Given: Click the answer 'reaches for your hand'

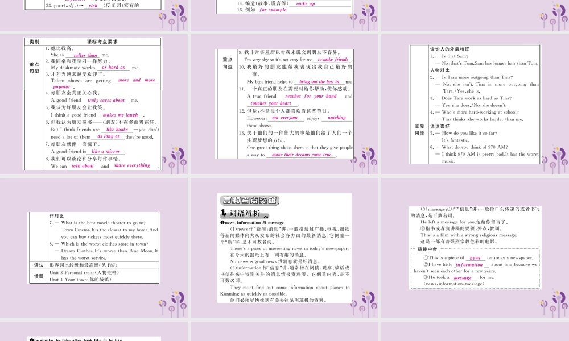Looking at the screenshot, I should coord(311,97).
